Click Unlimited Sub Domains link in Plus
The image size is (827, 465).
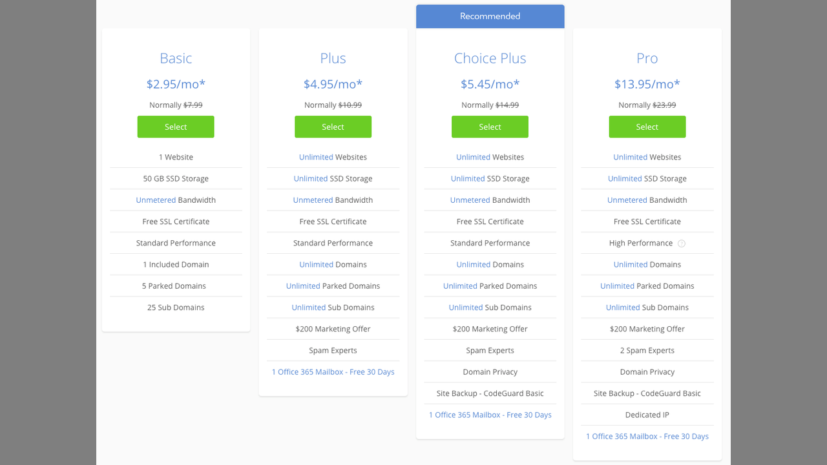click(x=308, y=307)
